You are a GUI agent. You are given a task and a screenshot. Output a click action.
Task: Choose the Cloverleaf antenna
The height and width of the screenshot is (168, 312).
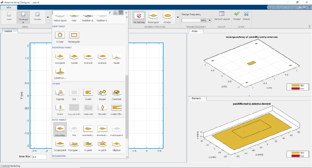pos(116,94)
